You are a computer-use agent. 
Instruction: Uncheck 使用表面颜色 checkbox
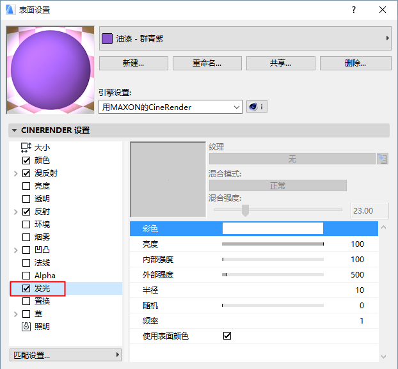tap(227, 336)
